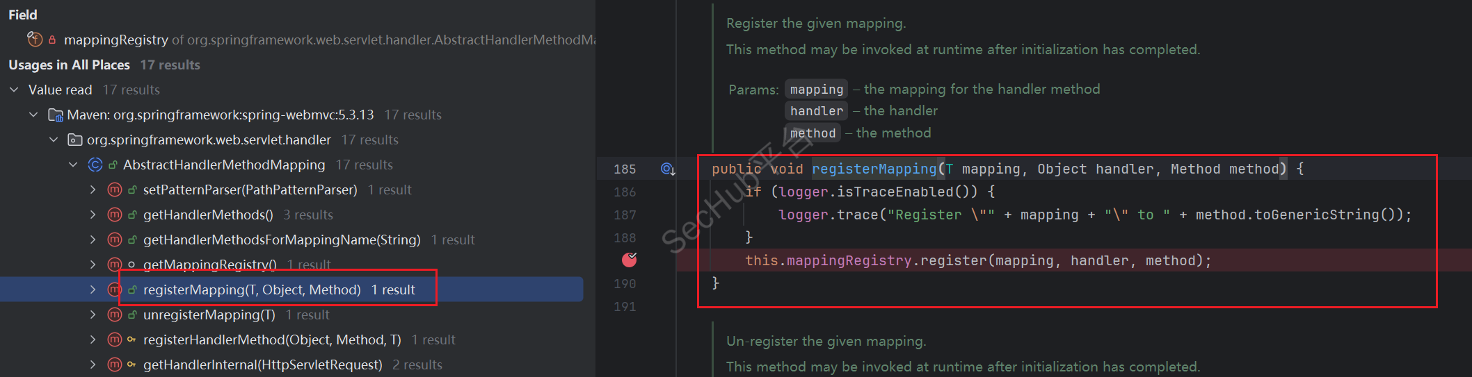
Task: Click the registerMapping method name in code
Action: 874,169
